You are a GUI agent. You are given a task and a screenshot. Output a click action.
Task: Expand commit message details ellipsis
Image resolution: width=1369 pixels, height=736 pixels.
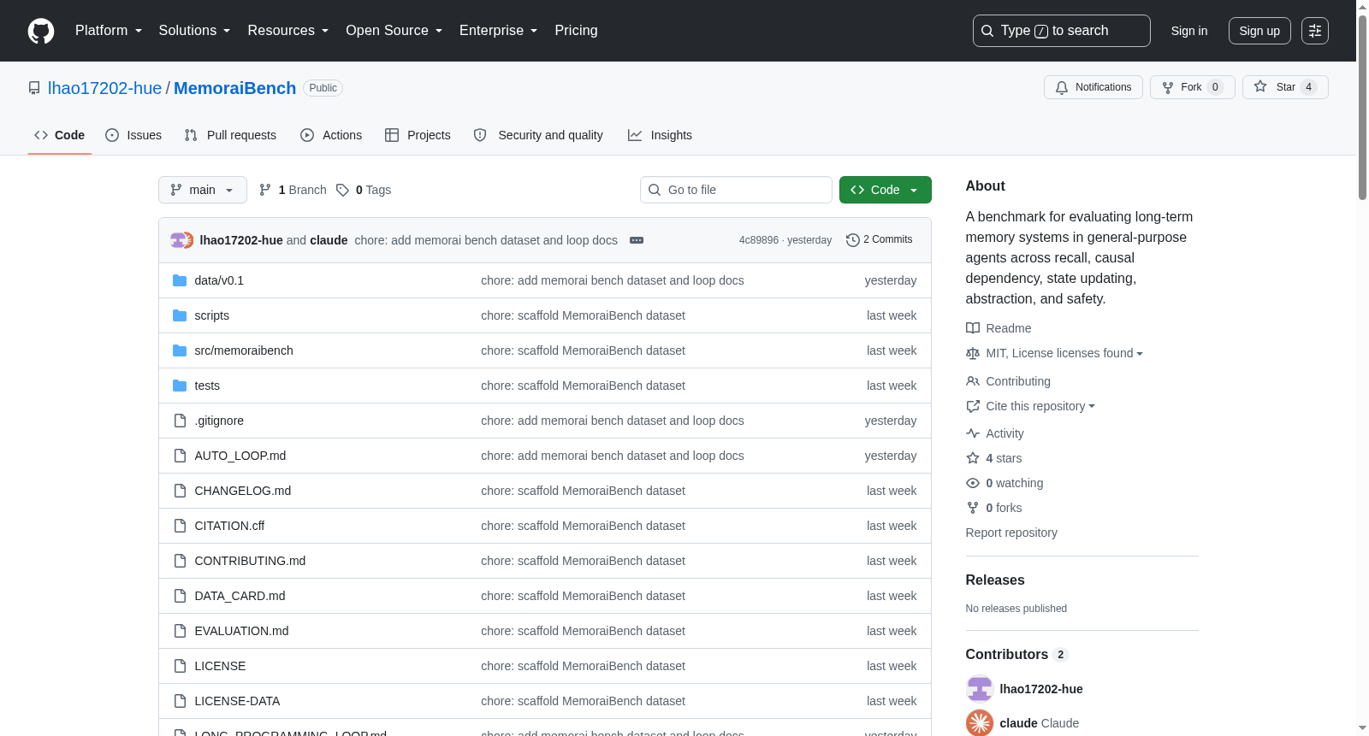[x=637, y=240]
